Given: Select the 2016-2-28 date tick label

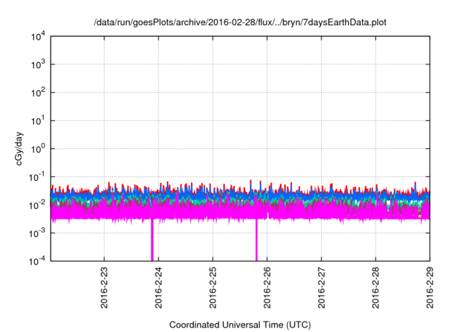Looking at the screenshot, I should pyautogui.click(x=375, y=288).
